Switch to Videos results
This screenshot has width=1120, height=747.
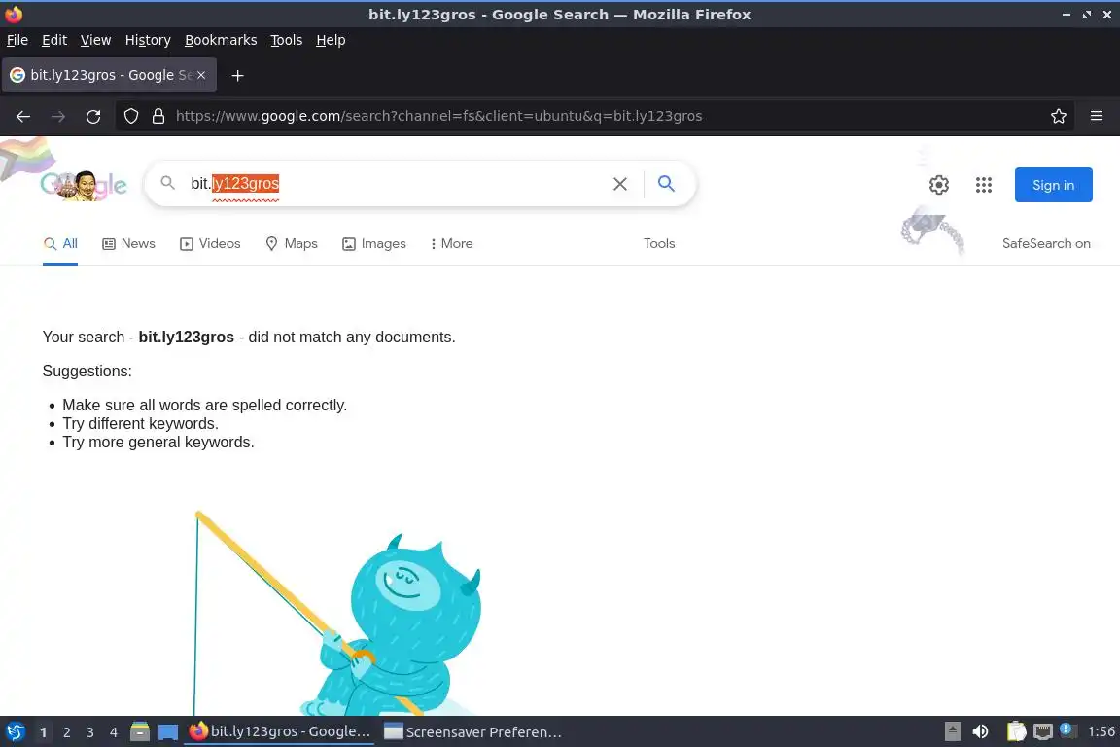[x=210, y=244]
